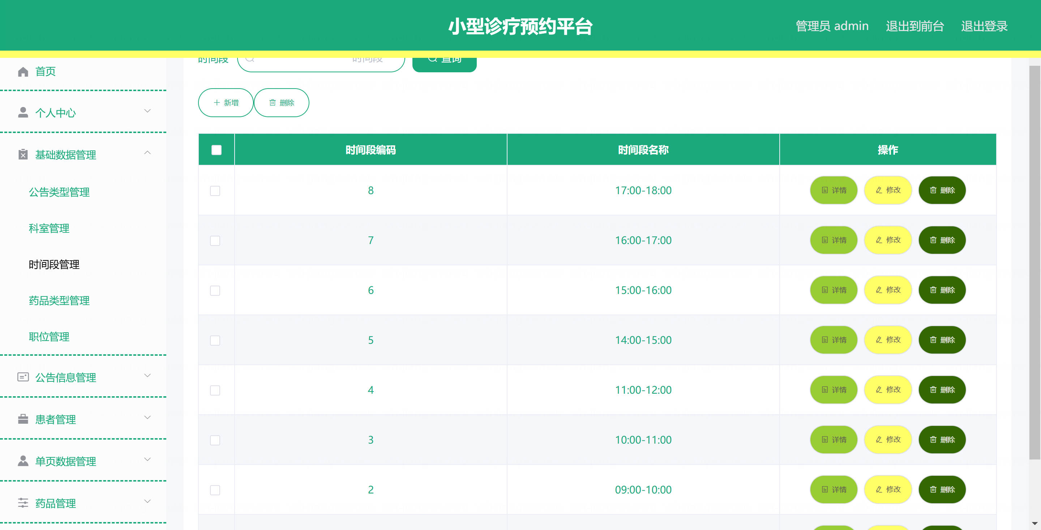Click the plus icon in 新增 button
The image size is (1041, 530).
click(x=217, y=103)
